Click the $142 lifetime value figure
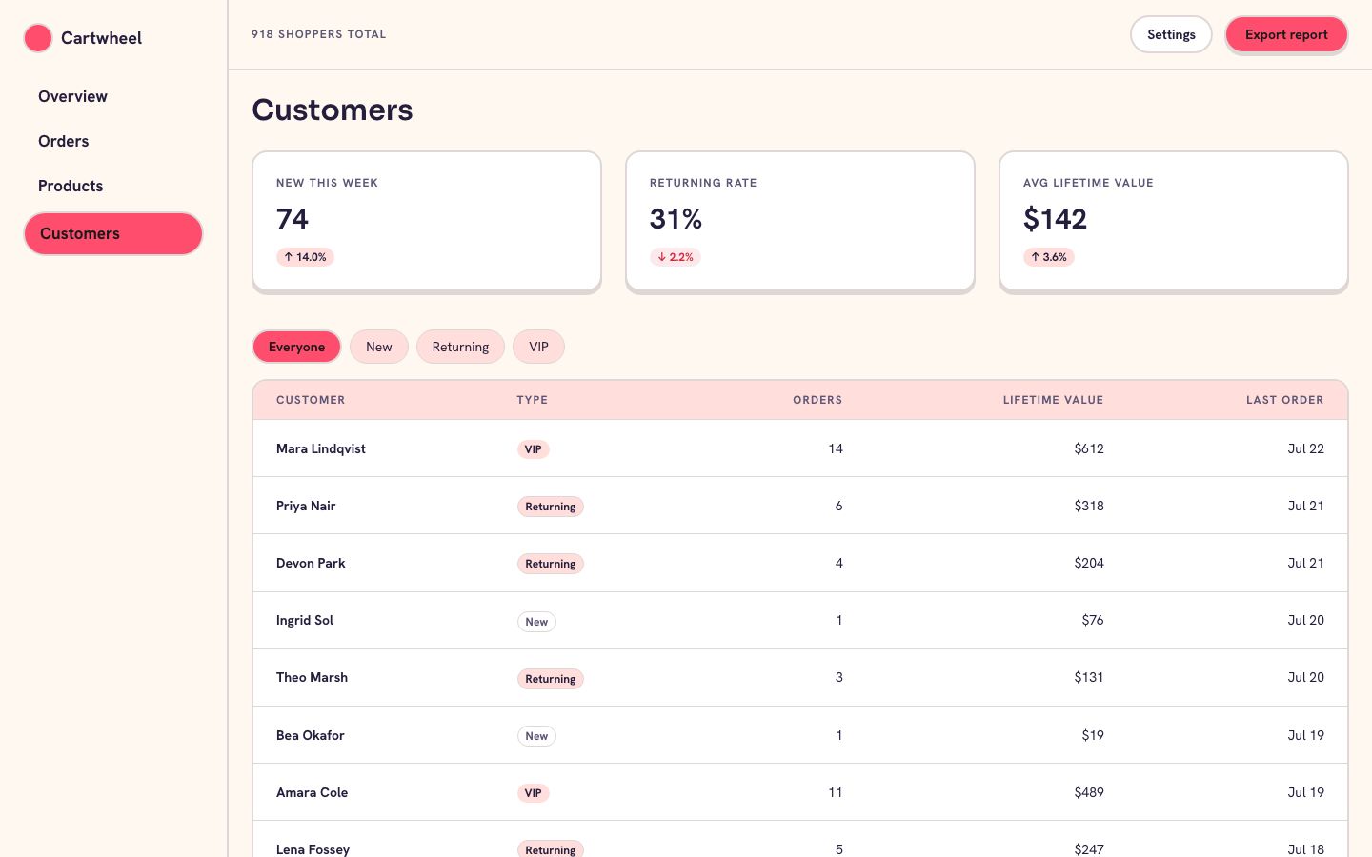 [1055, 219]
